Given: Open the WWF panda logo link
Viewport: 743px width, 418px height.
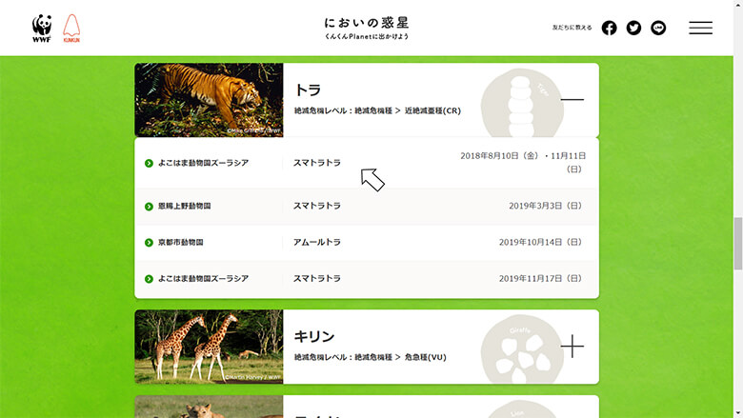Looking at the screenshot, I should [x=42, y=28].
